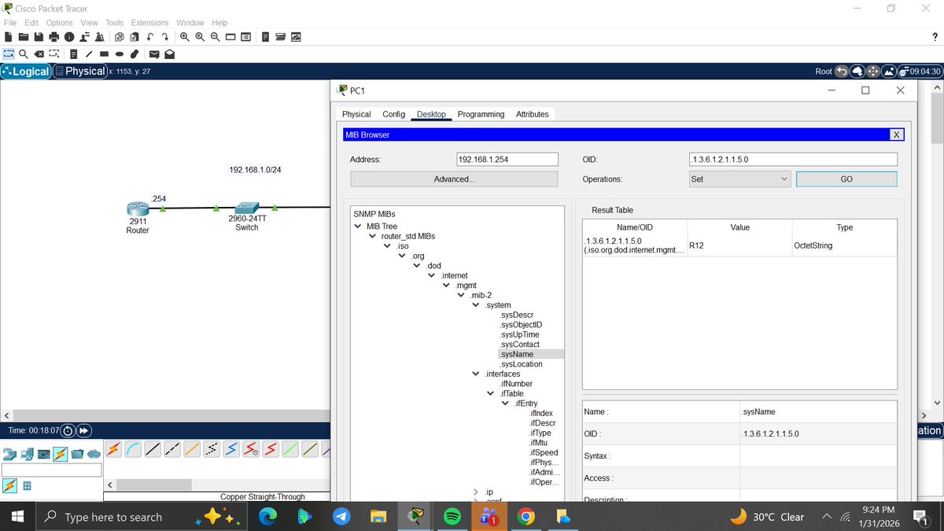Open the Attributes tab in PC1
Image resolution: width=944 pixels, height=531 pixels.
coord(532,114)
